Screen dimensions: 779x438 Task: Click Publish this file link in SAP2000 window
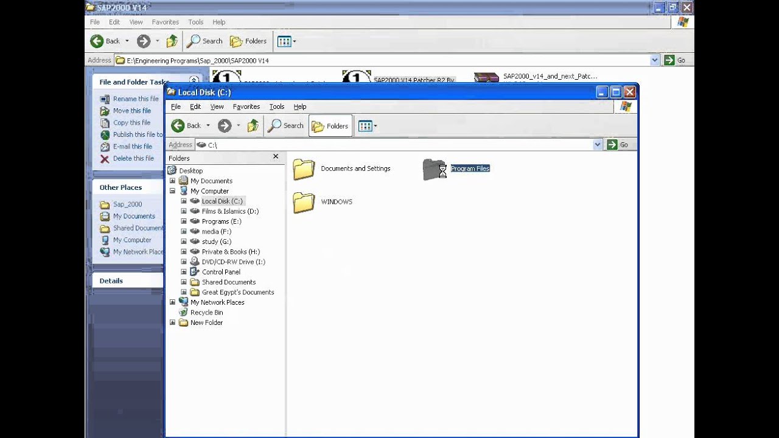(138, 134)
